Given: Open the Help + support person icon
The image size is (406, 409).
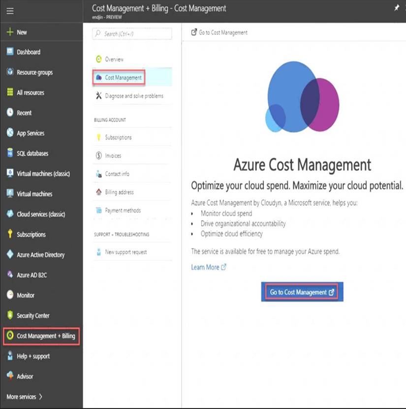Looking at the screenshot, I should click(10, 355).
